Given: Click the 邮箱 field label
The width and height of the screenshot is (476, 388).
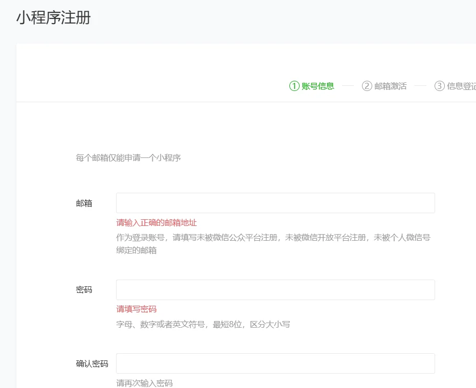Looking at the screenshot, I should coord(84,203).
